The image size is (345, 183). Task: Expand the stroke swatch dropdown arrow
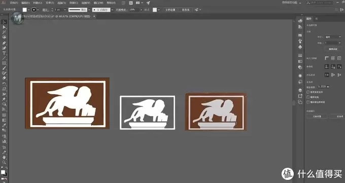coord(38,10)
